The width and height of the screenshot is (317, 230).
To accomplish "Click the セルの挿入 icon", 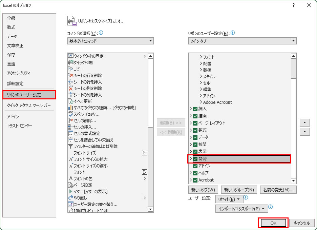I will pos(70,127).
